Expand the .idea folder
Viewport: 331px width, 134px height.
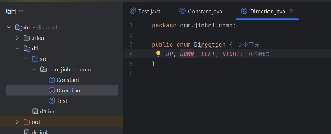coord(18,38)
